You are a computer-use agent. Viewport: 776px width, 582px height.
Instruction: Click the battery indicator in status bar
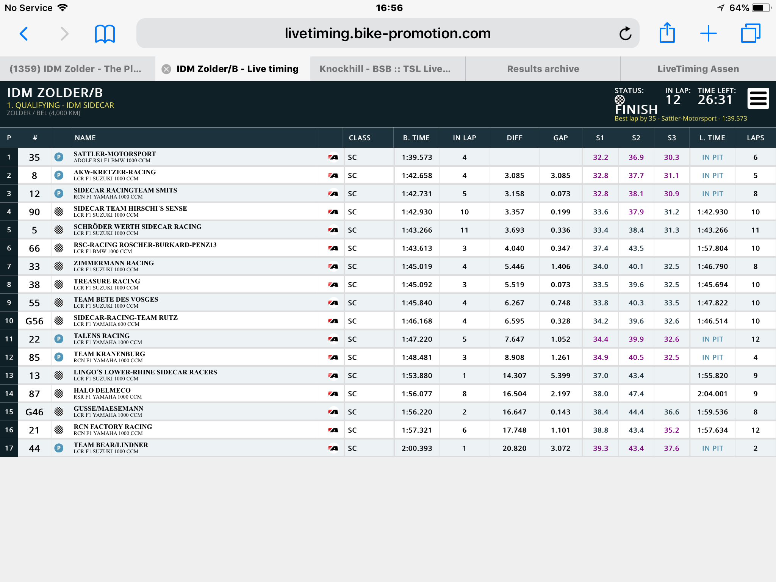[x=761, y=8]
